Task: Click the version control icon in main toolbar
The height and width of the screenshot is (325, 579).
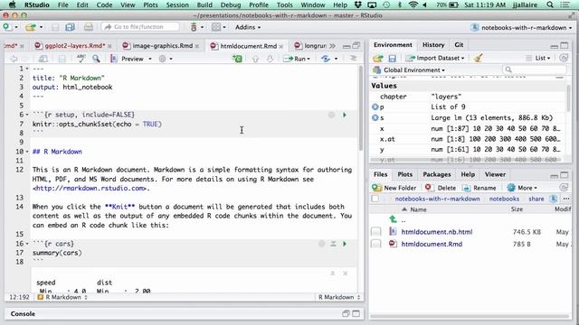Action: (194, 27)
